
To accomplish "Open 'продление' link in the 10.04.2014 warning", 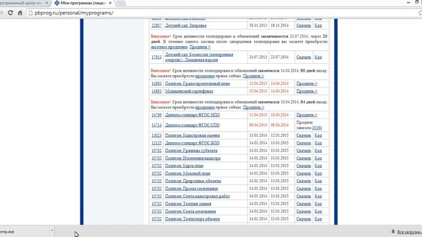I will [x=205, y=107].
